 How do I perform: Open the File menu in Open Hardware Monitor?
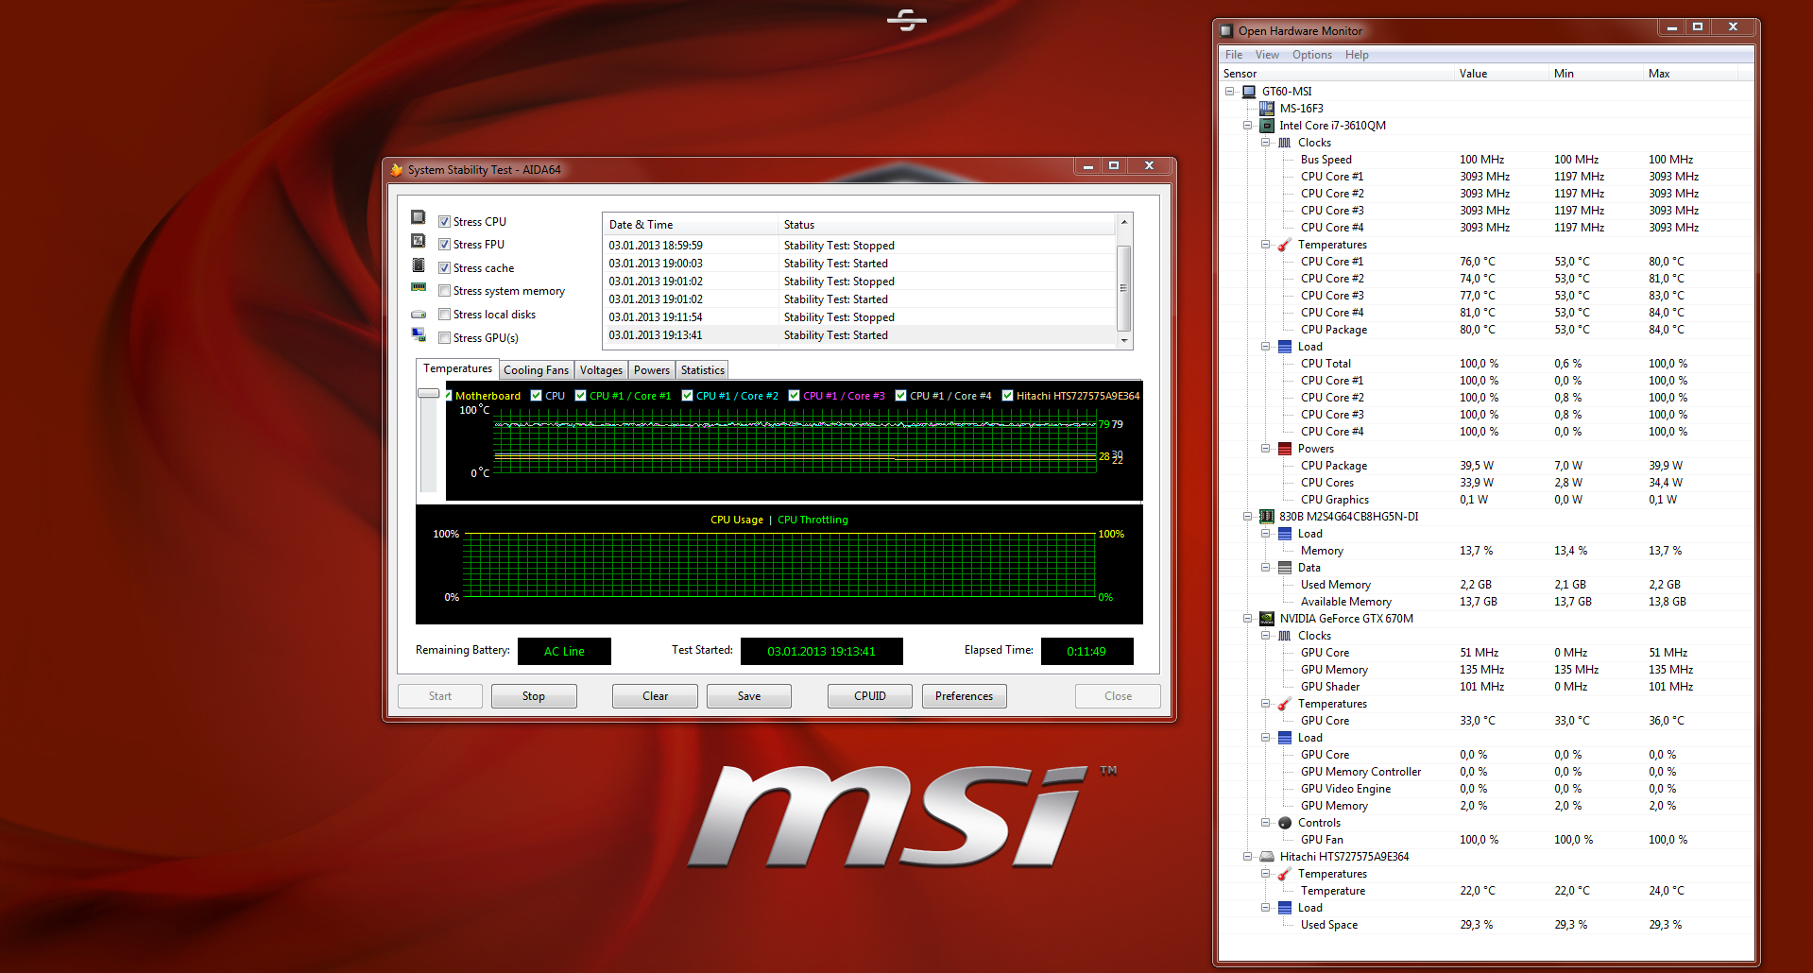pyautogui.click(x=1234, y=55)
